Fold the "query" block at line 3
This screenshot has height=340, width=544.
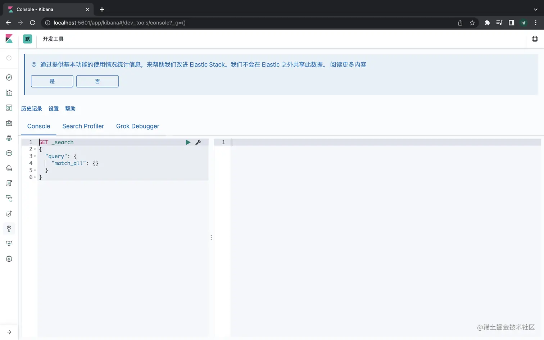click(35, 156)
